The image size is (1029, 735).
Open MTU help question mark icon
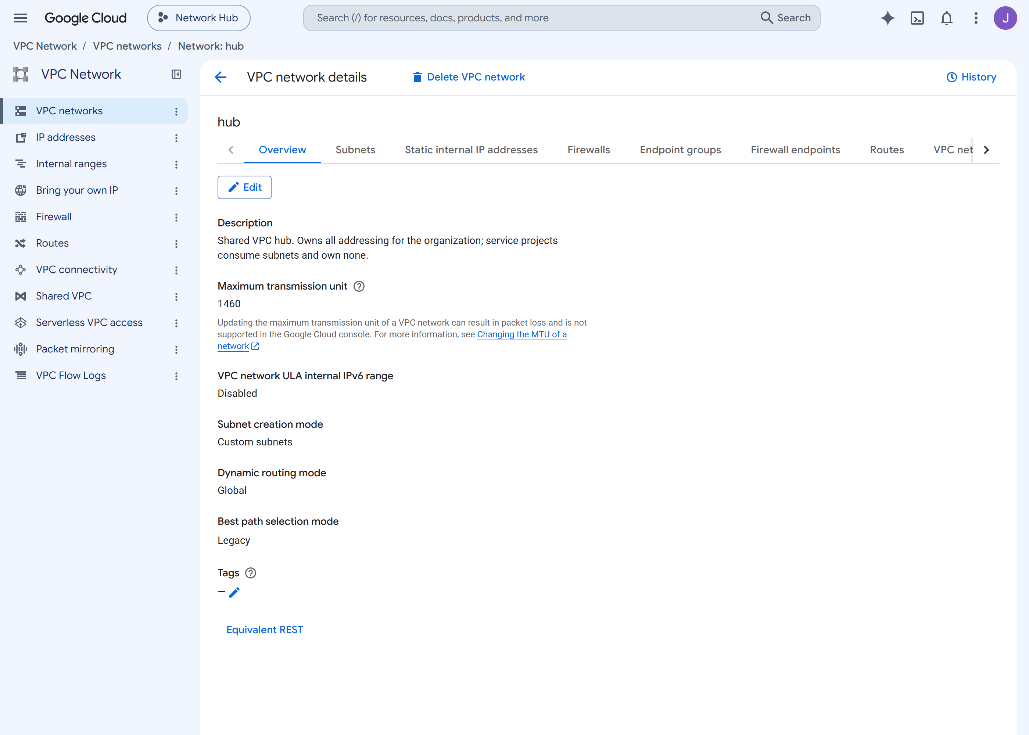point(359,287)
